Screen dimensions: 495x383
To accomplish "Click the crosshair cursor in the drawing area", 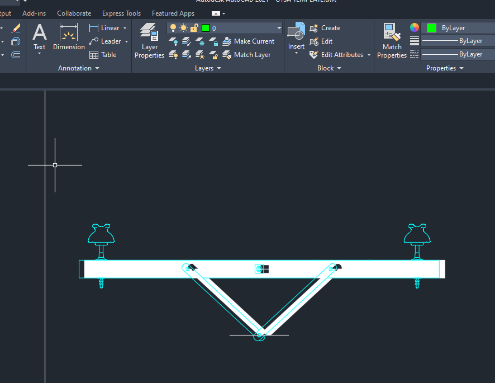I will tap(55, 165).
